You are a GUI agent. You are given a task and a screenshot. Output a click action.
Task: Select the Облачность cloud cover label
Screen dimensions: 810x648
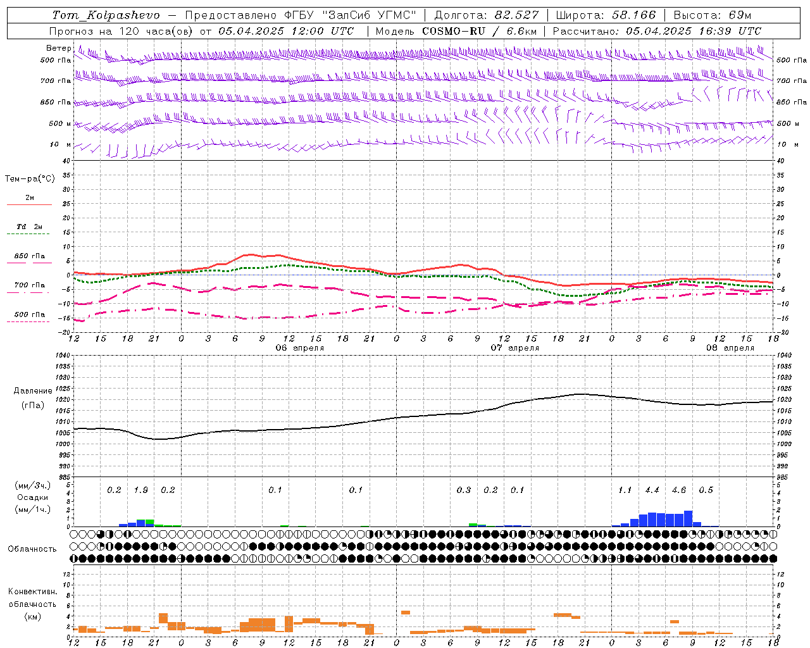tap(32, 549)
